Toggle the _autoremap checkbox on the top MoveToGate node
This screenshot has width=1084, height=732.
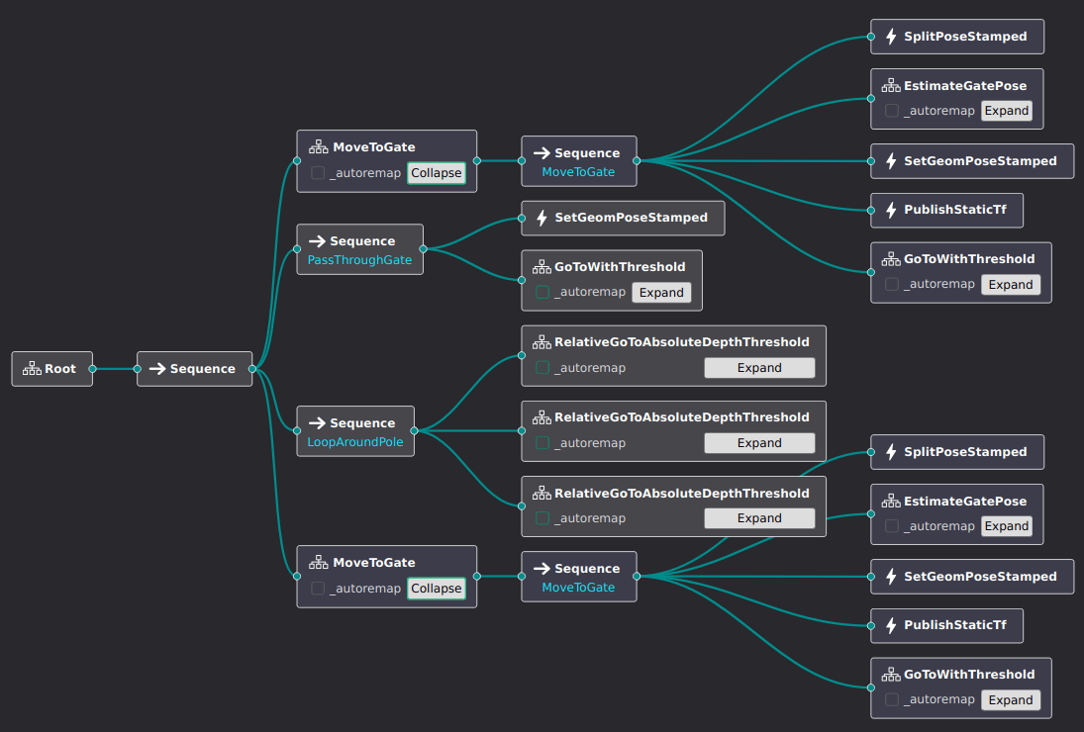(x=318, y=173)
